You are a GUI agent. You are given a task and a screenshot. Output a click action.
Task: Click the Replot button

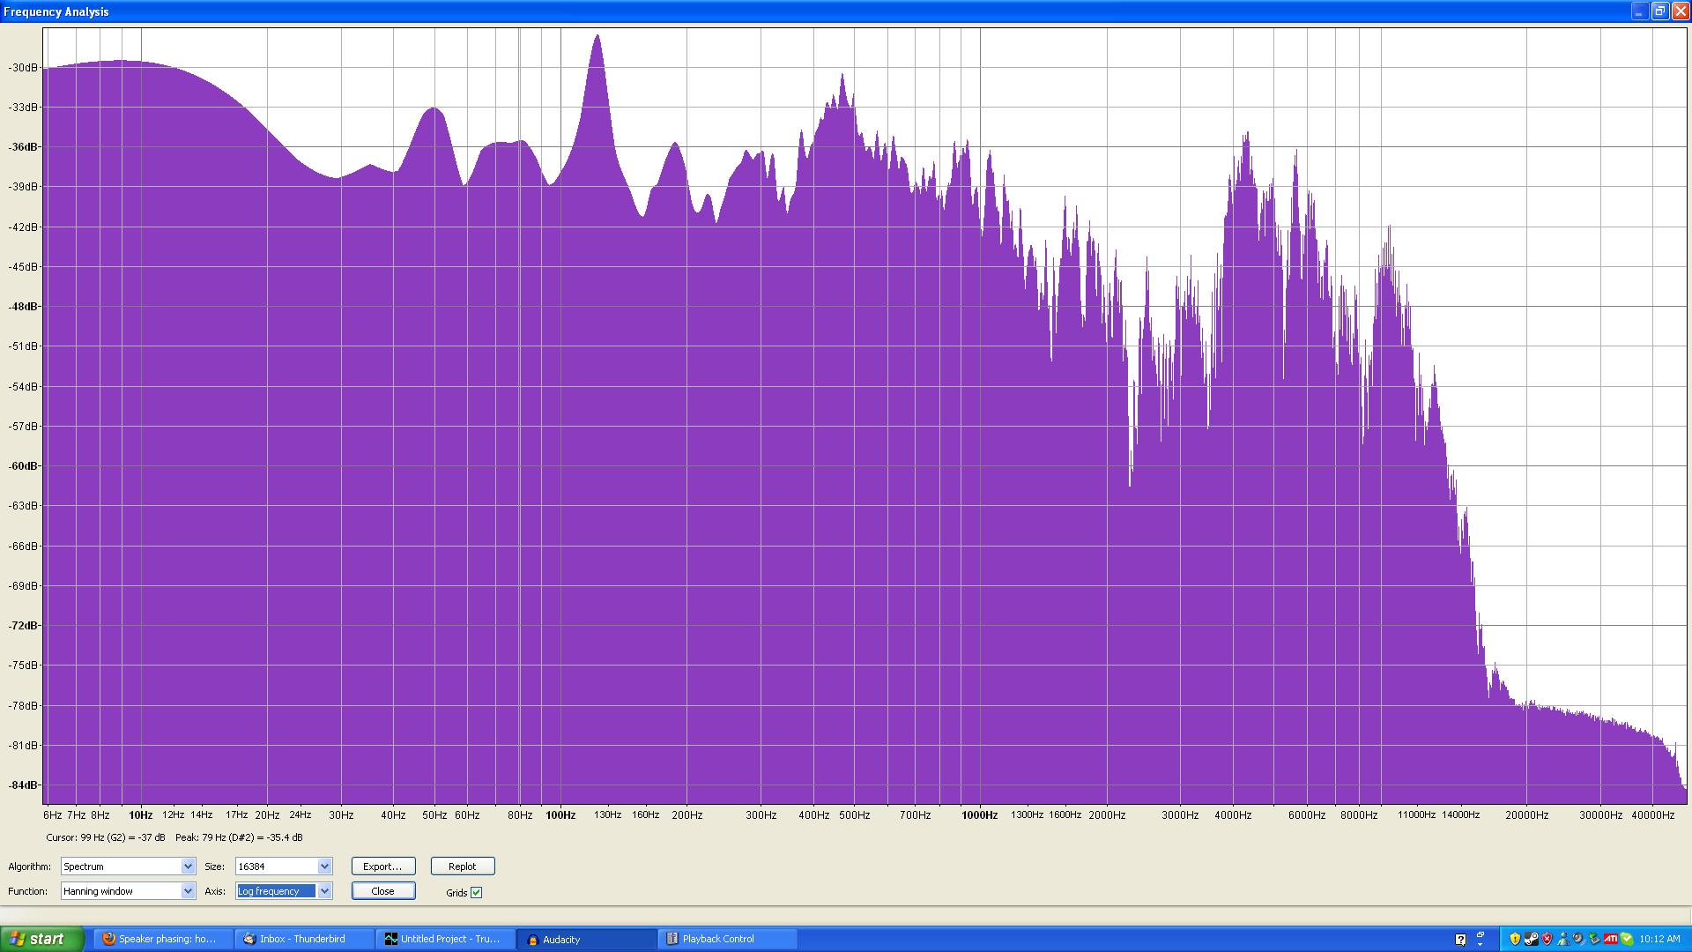tap(463, 866)
